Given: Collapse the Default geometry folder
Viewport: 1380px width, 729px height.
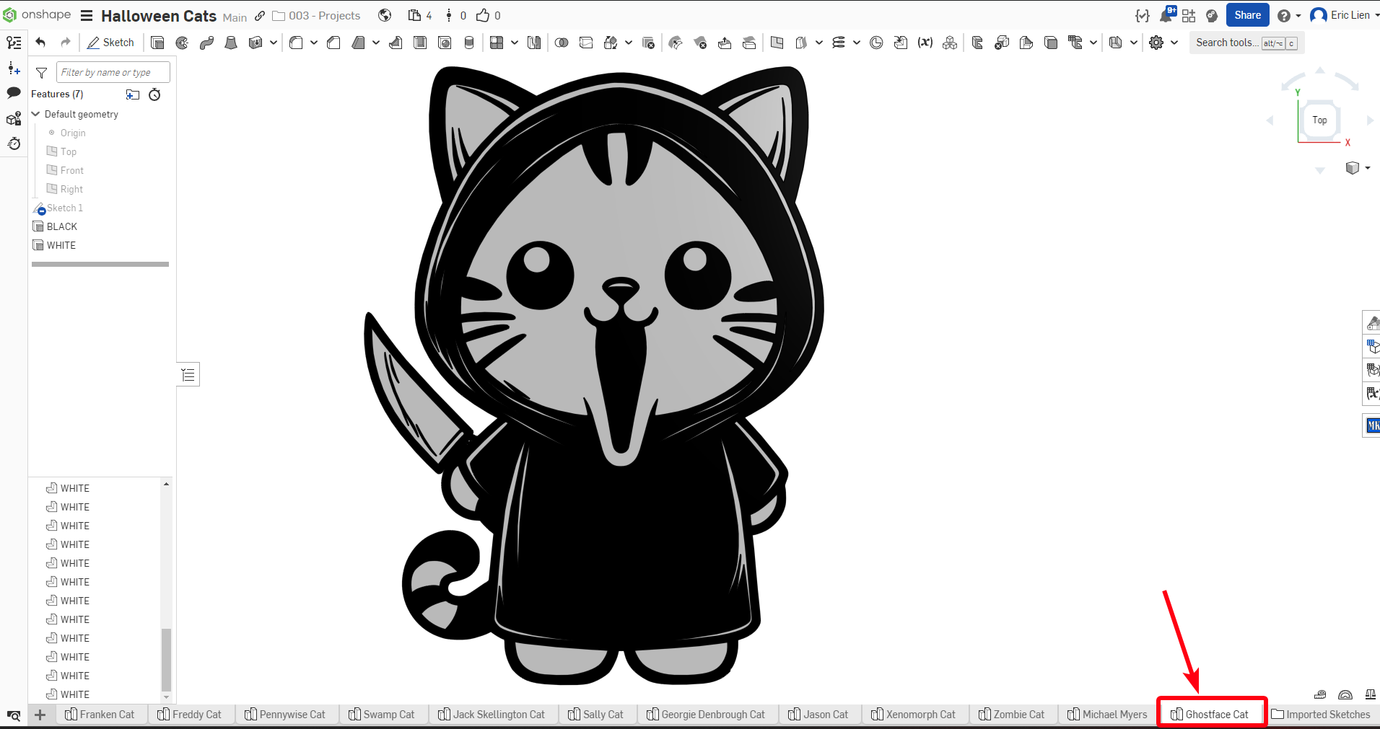Looking at the screenshot, I should point(35,114).
